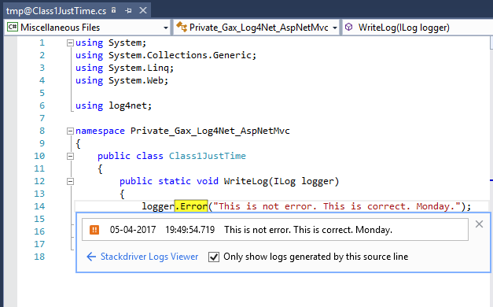The width and height of the screenshot is (493, 307).
Task: Click the orange error severity icon in the log entry
Action: point(94,230)
